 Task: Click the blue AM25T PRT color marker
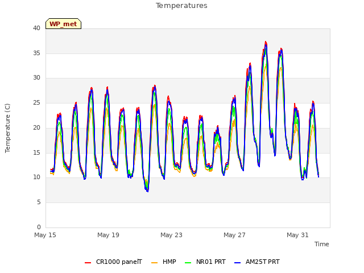[x=238, y=263]
